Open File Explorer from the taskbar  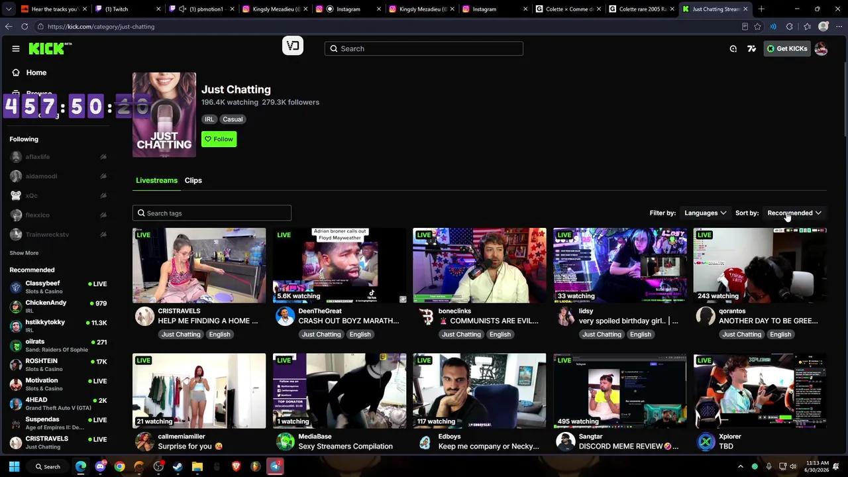197,466
